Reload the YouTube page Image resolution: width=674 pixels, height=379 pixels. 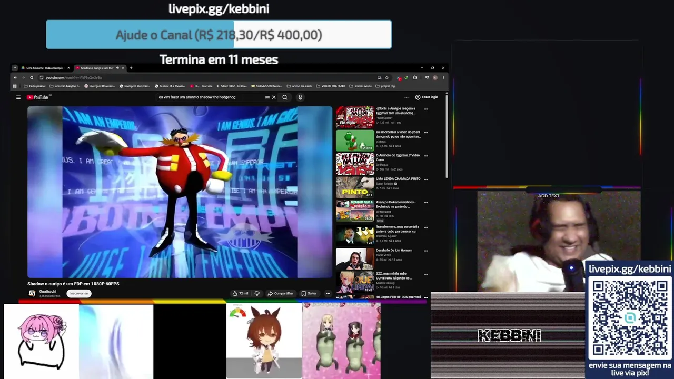click(32, 77)
